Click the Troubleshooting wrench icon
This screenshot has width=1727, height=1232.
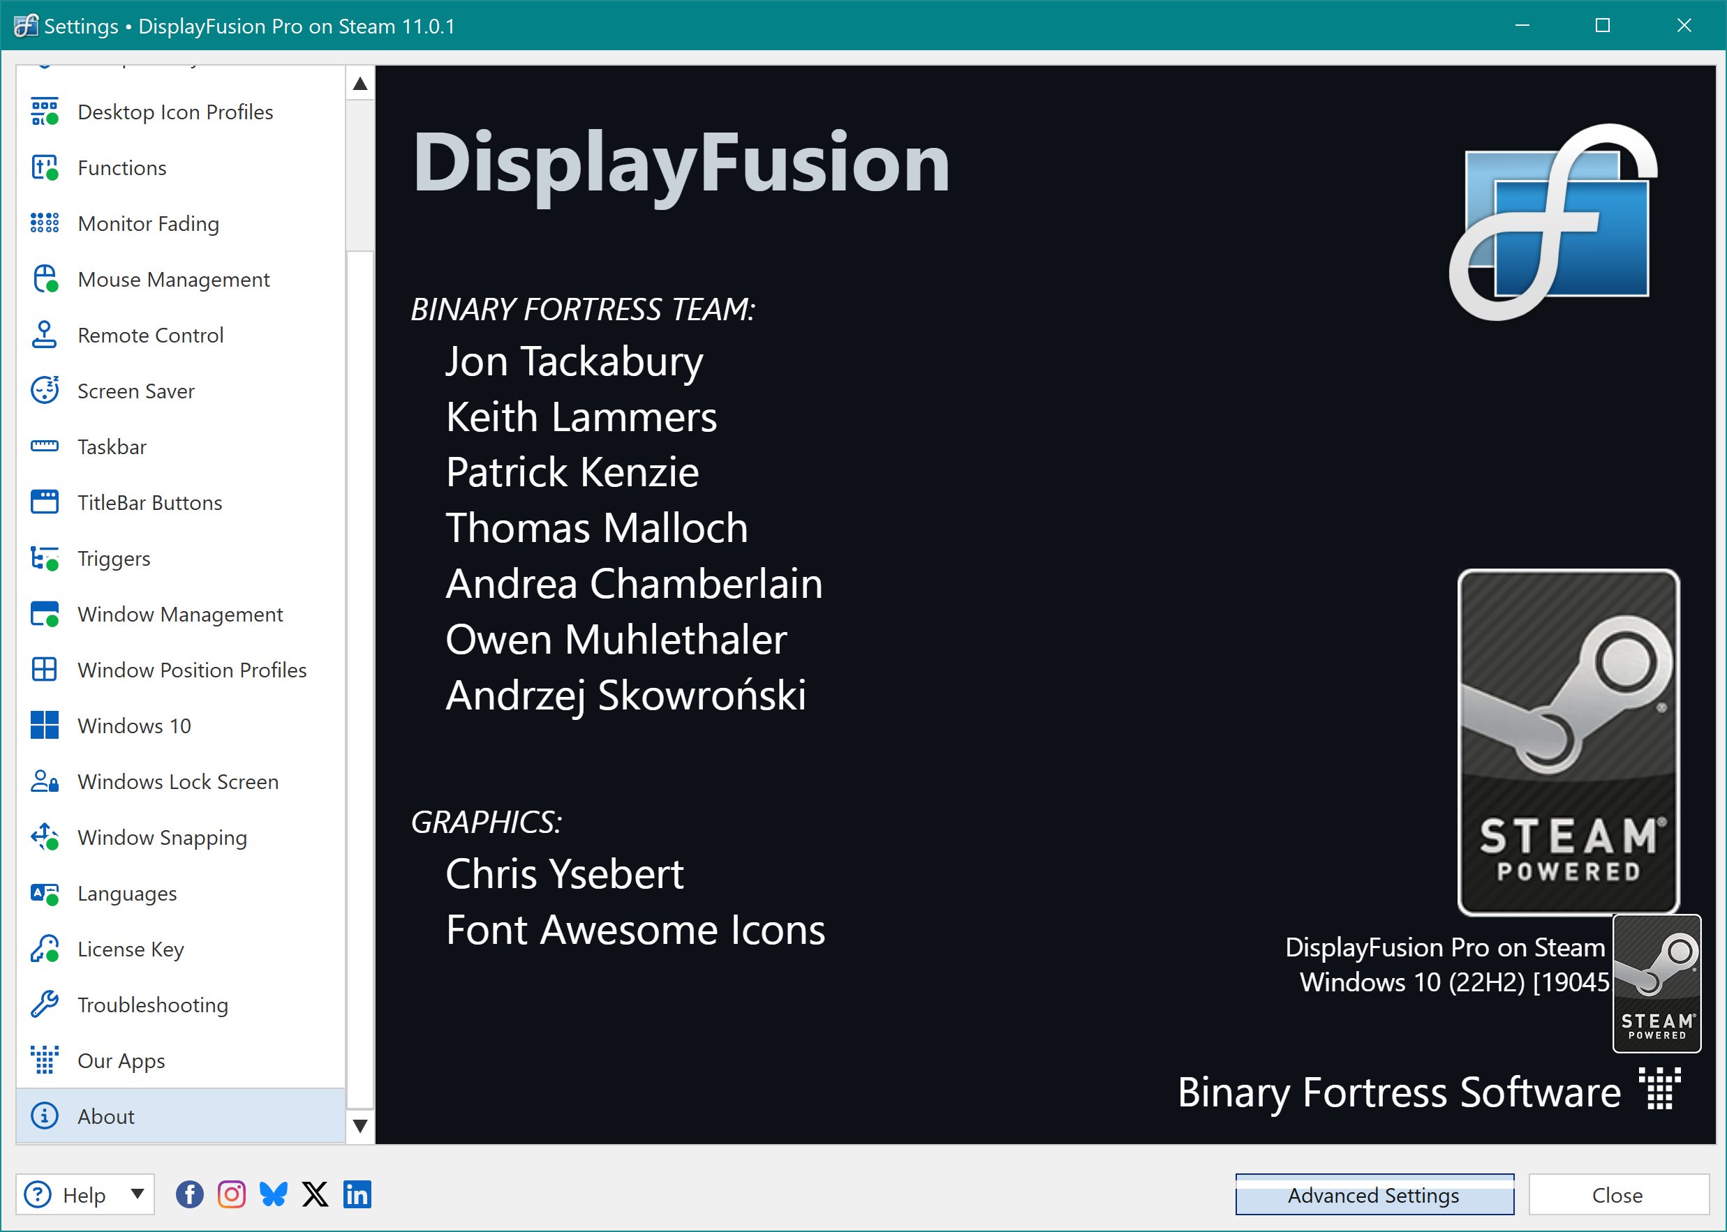[x=44, y=1005]
